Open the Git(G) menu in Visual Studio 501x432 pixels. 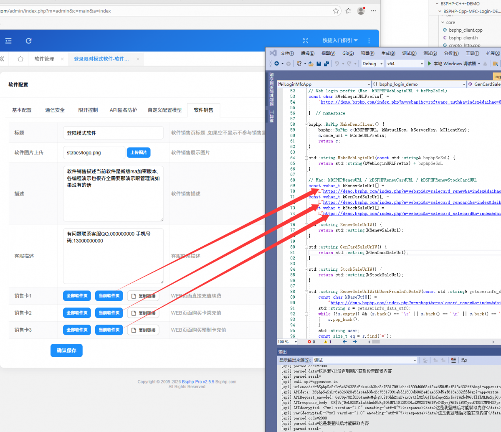[348, 53]
